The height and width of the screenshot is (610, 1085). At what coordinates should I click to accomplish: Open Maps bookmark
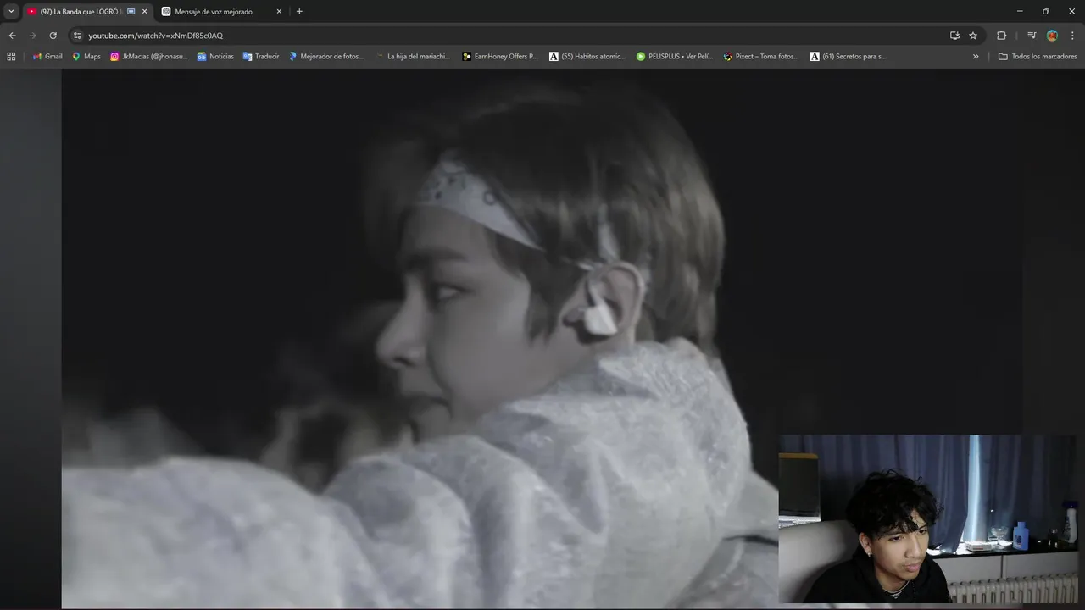coord(86,57)
